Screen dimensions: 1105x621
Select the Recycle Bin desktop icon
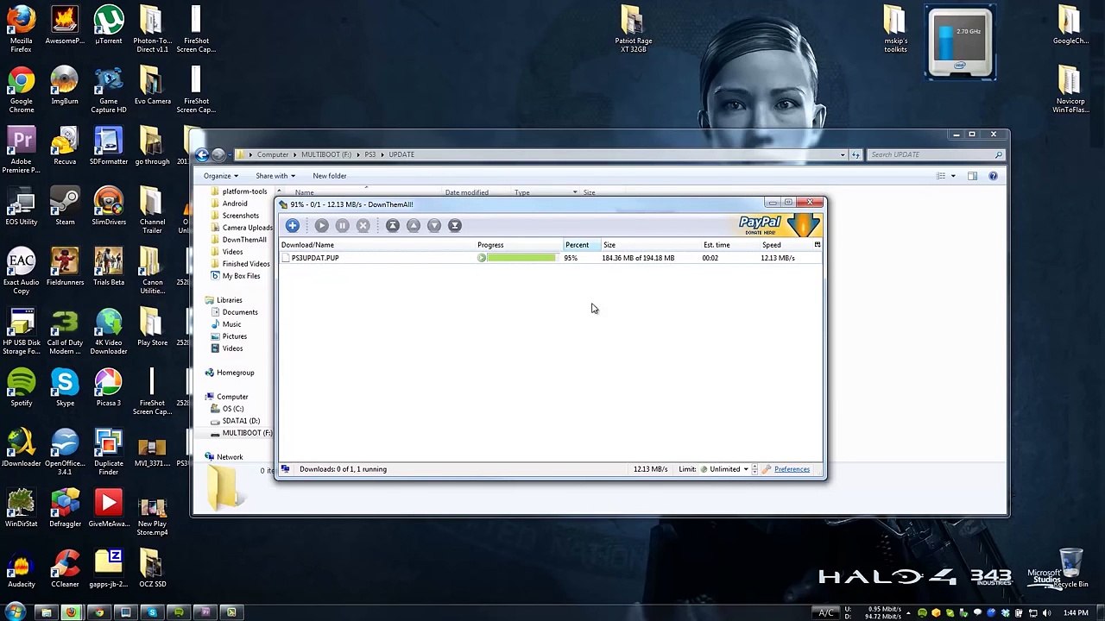pyautogui.click(x=1070, y=568)
